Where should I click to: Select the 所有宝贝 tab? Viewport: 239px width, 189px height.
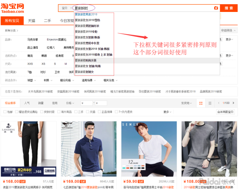pyautogui.click(x=12, y=20)
